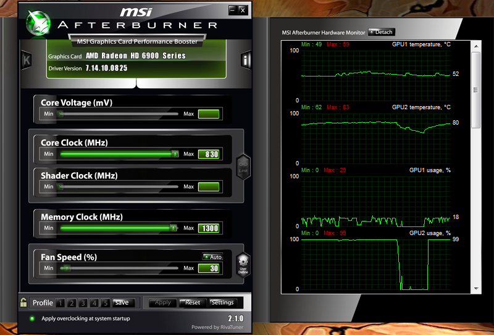
Task: Open the Settings button
Action: tap(223, 302)
